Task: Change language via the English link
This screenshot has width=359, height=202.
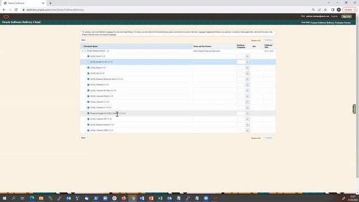Action: point(334,16)
